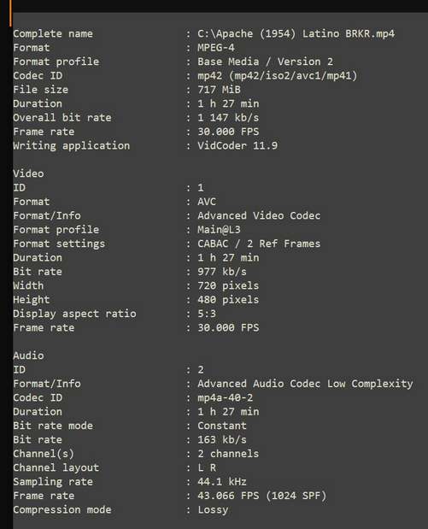Click the Sampling rate 44.1 kHz value
428x529 pixels.
[222, 482]
